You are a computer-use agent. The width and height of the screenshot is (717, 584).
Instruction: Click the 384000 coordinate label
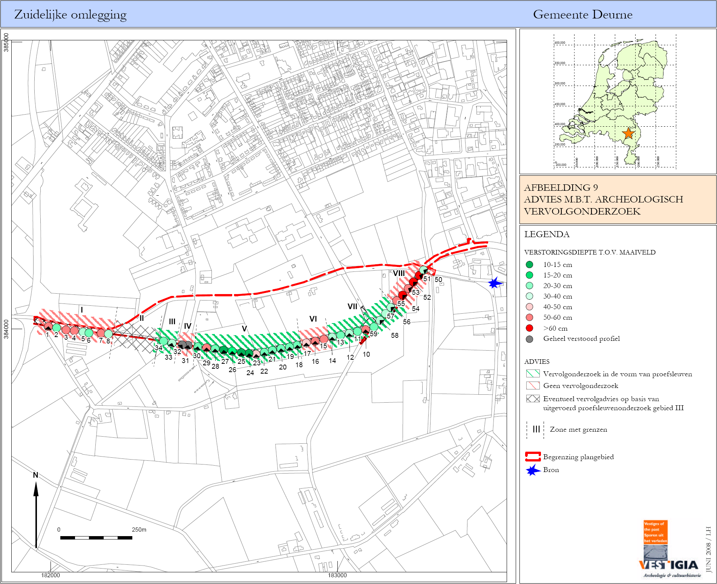[6, 329]
